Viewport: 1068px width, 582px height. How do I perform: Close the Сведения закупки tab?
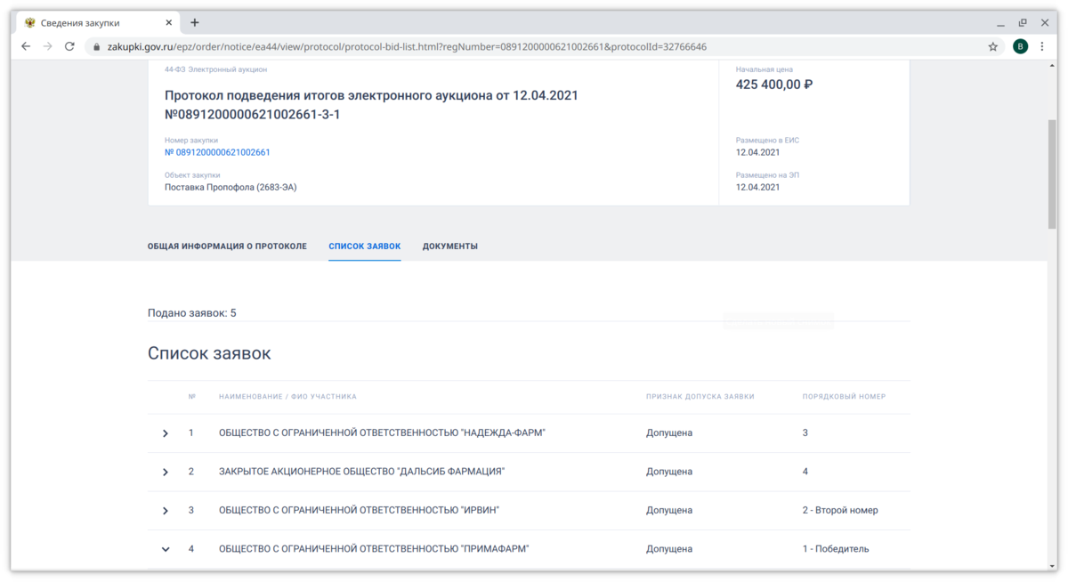tap(169, 22)
